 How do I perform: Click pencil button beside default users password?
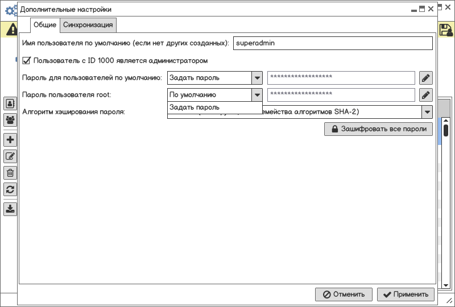coord(425,78)
